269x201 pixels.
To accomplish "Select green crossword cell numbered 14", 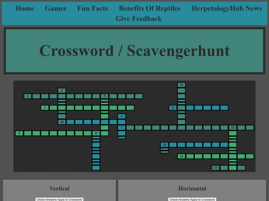I will [181, 156].
